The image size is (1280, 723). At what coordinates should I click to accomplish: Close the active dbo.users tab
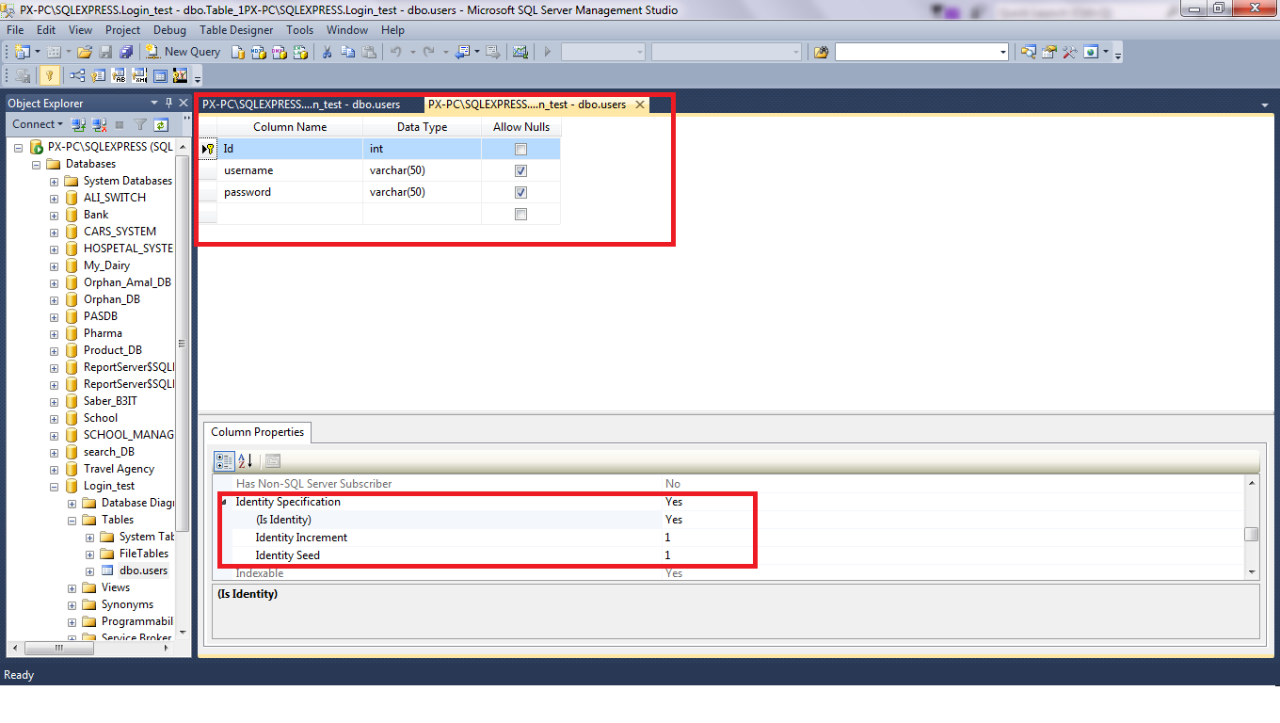point(640,104)
